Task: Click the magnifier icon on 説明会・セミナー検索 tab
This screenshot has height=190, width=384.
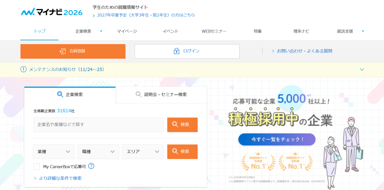Action: tap(138, 94)
